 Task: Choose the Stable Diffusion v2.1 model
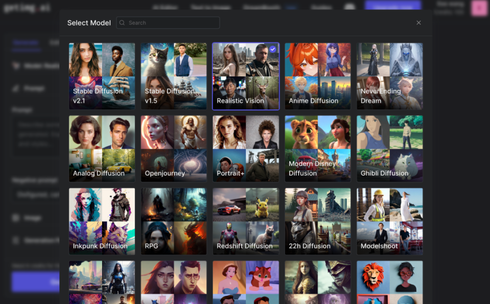point(102,76)
